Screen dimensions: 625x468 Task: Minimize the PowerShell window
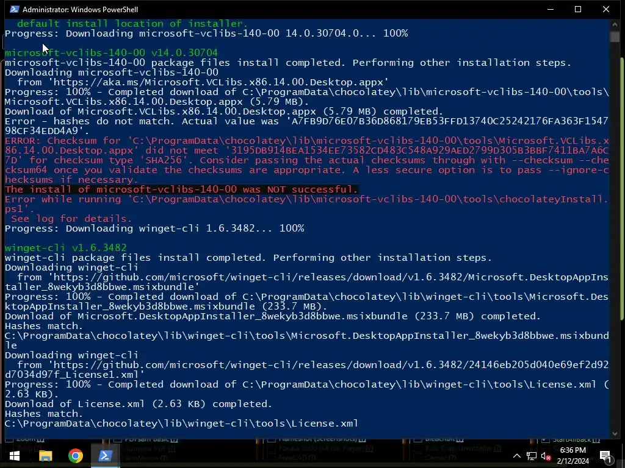[x=551, y=9]
